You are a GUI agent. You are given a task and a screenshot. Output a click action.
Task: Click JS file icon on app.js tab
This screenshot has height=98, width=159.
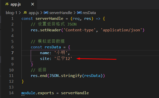click(7, 4)
